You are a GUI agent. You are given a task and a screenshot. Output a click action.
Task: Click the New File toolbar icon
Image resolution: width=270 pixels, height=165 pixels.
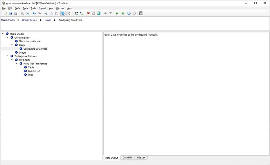[4, 13]
